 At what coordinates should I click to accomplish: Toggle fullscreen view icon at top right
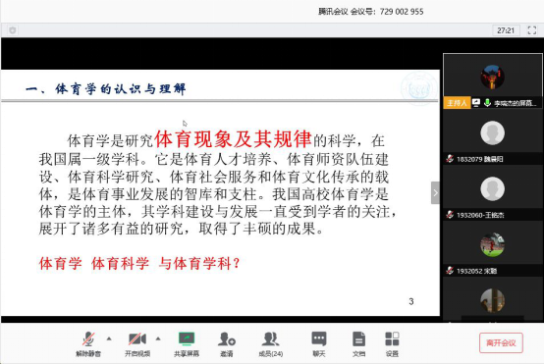532,30
